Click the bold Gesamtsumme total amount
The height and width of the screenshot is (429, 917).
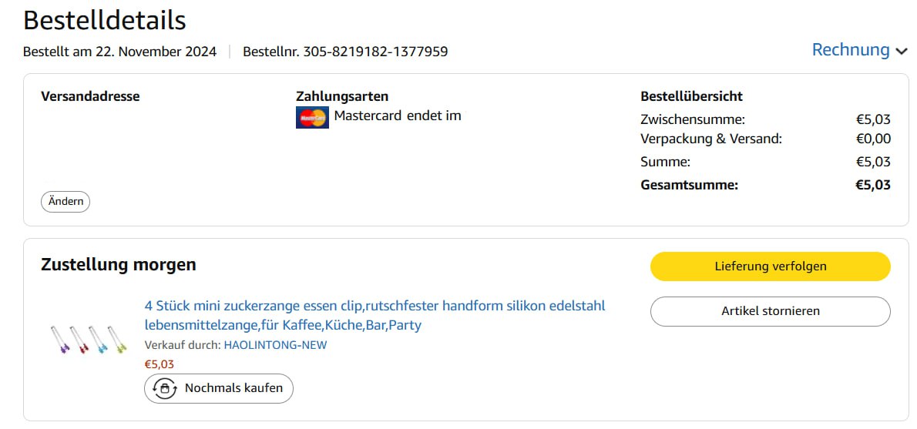[x=873, y=185]
